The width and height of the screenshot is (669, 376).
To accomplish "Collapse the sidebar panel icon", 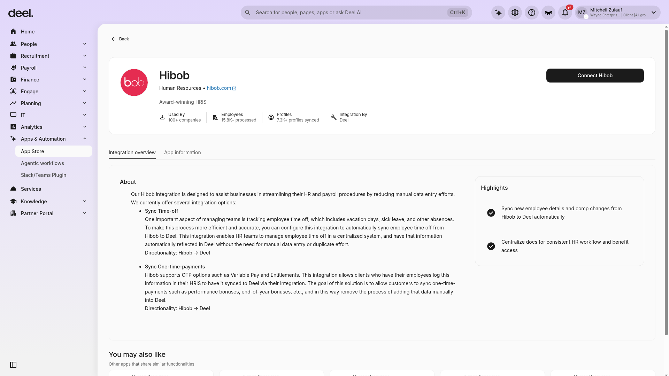I will pos(13,365).
